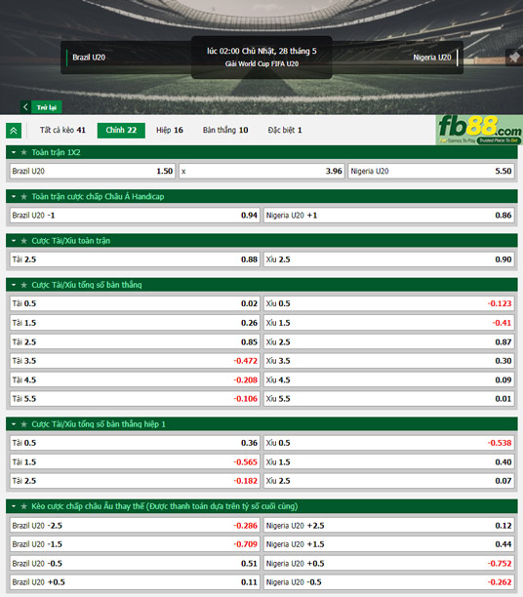Select total goals Tài 2.5 at 0.85
The width and height of the screenshot is (523, 597).
[x=135, y=341]
